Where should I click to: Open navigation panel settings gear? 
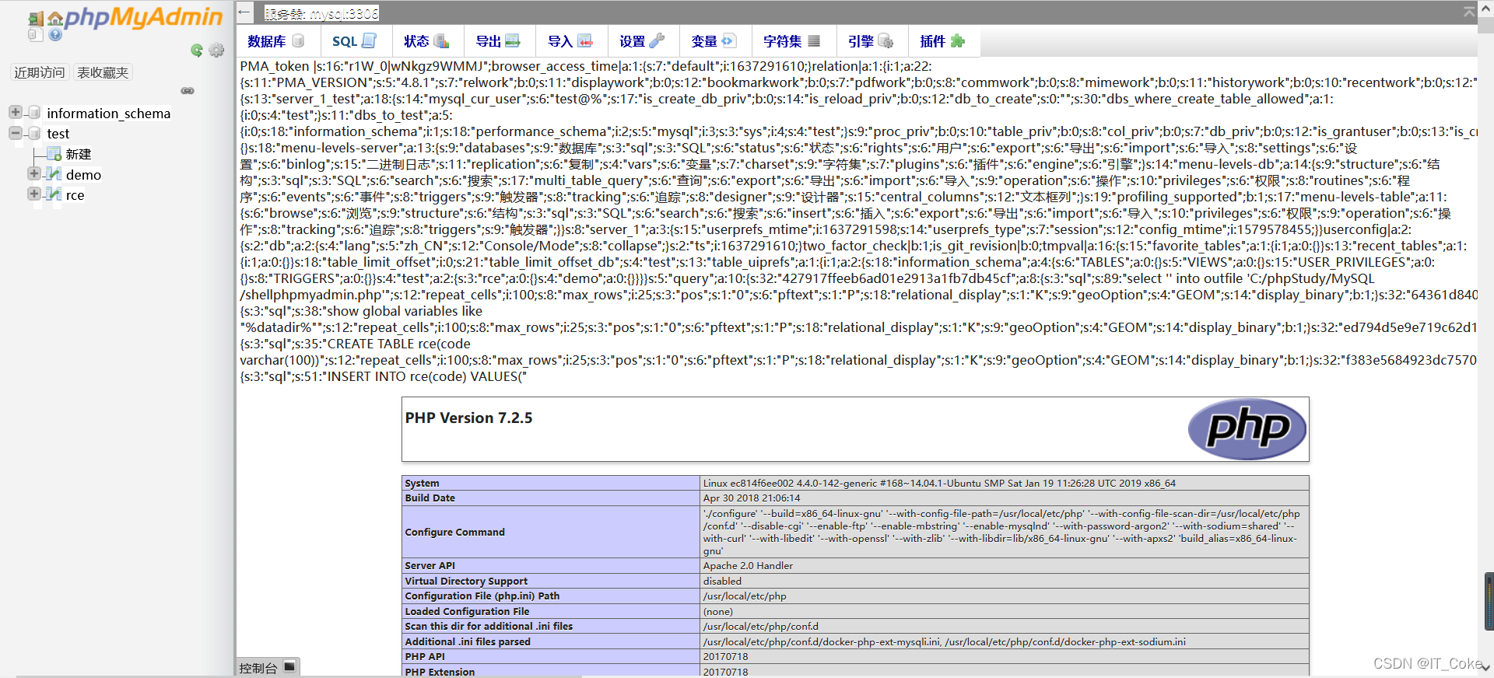click(216, 51)
